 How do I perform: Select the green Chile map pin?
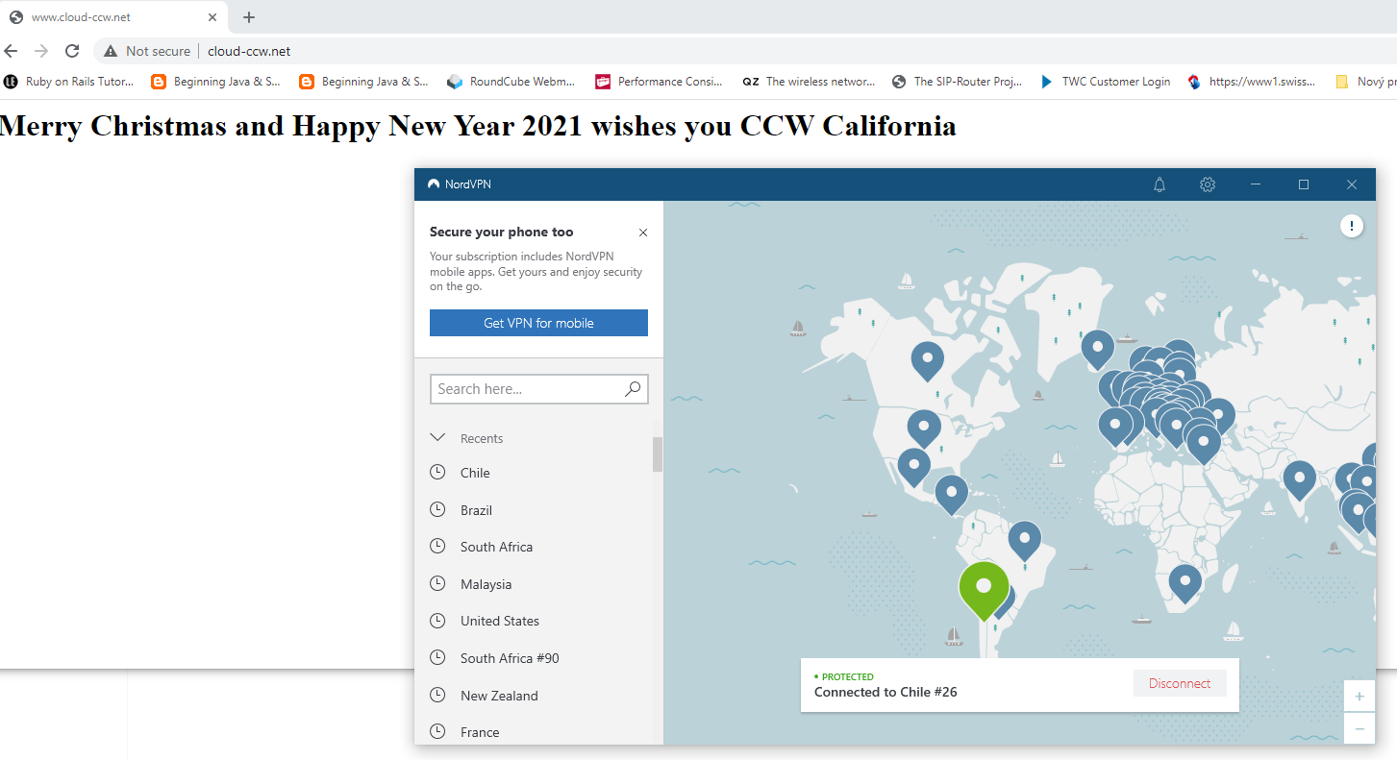[x=984, y=590]
